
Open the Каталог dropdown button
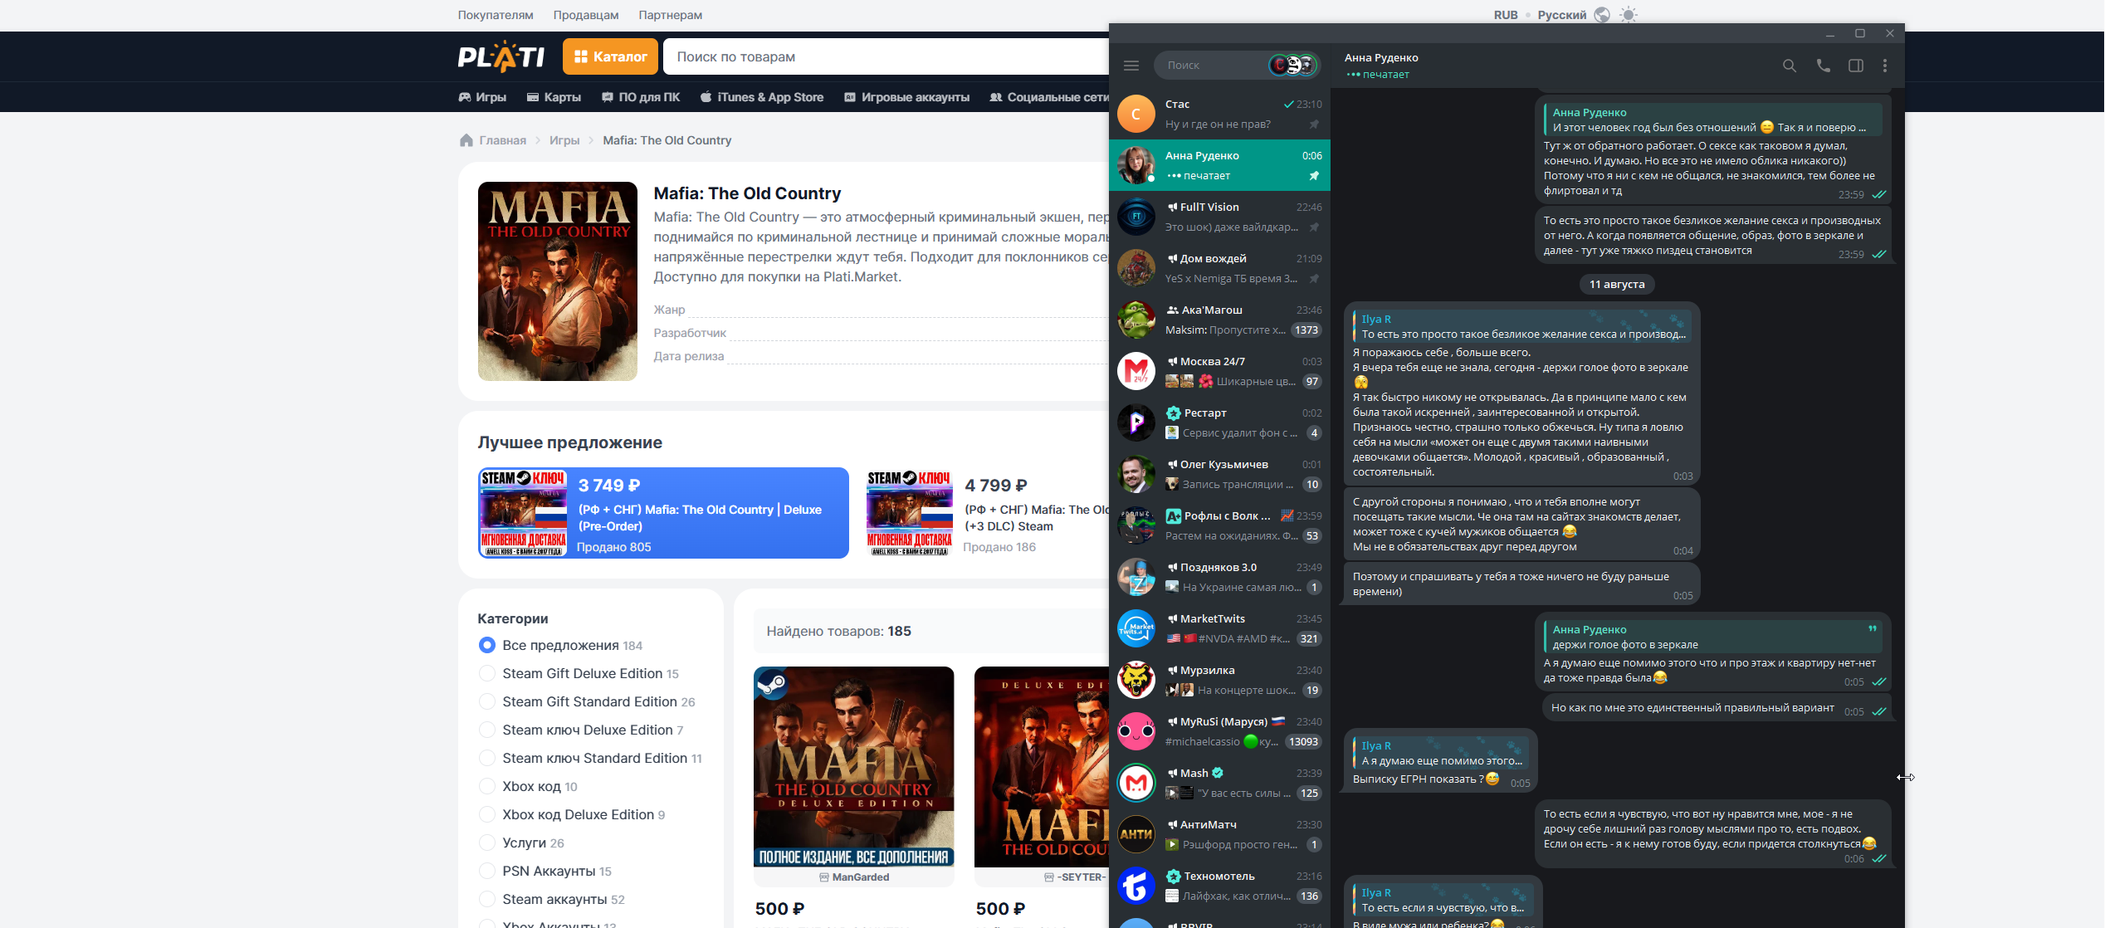click(610, 56)
